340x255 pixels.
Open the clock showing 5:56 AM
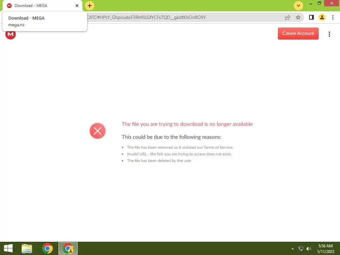325,249
